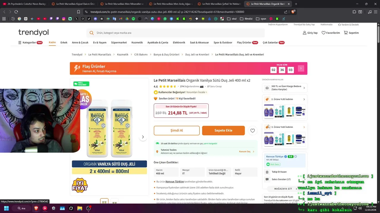Viewport: 380px width, 213px height.
Task: Open browser extensions puzzle icon
Action: click(354, 12)
